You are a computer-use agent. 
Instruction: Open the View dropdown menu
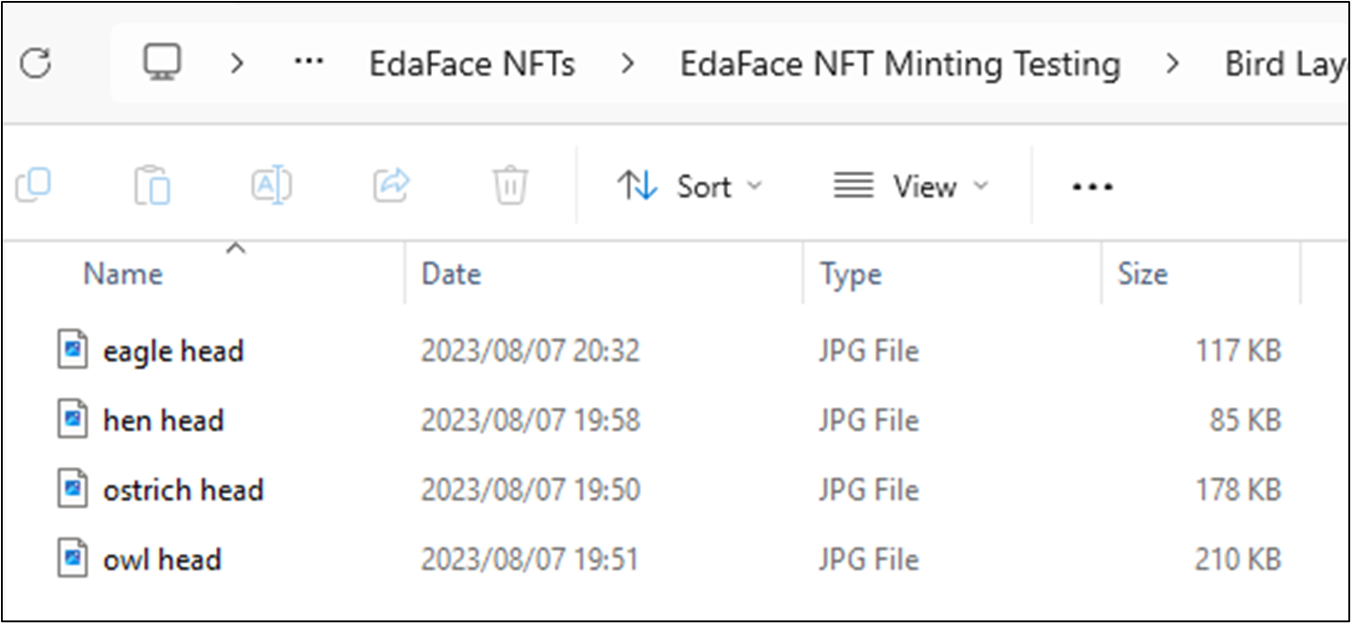tap(911, 187)
